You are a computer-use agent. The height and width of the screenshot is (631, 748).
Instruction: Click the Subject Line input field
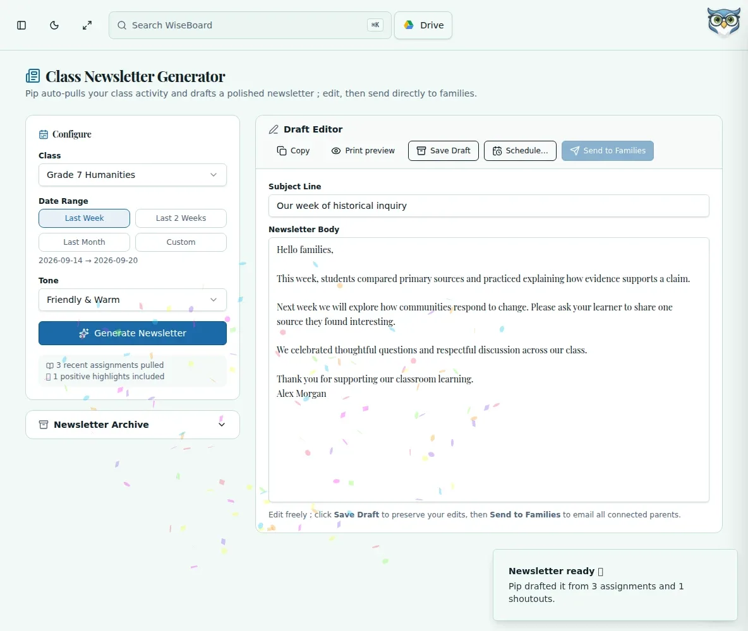click(488, 206)
